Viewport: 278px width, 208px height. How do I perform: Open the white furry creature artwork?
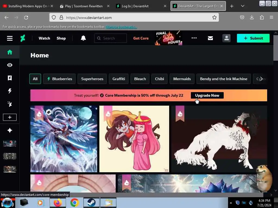(x=219, y=139)
